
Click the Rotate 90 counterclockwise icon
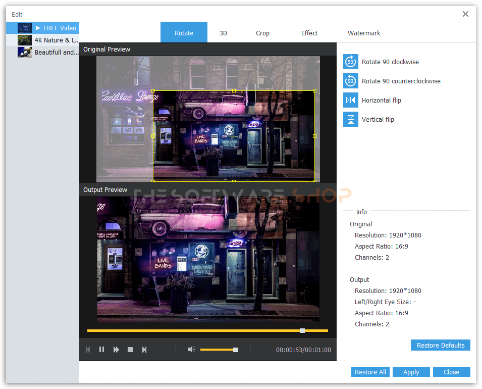(351, 81)
